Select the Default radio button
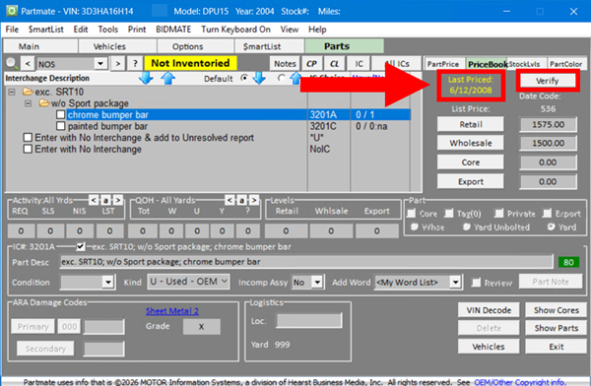This screenshot has width=591, height=386. [244, 78]
